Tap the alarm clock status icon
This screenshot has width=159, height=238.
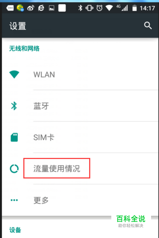pyautogui.click(x=100, y=8)
